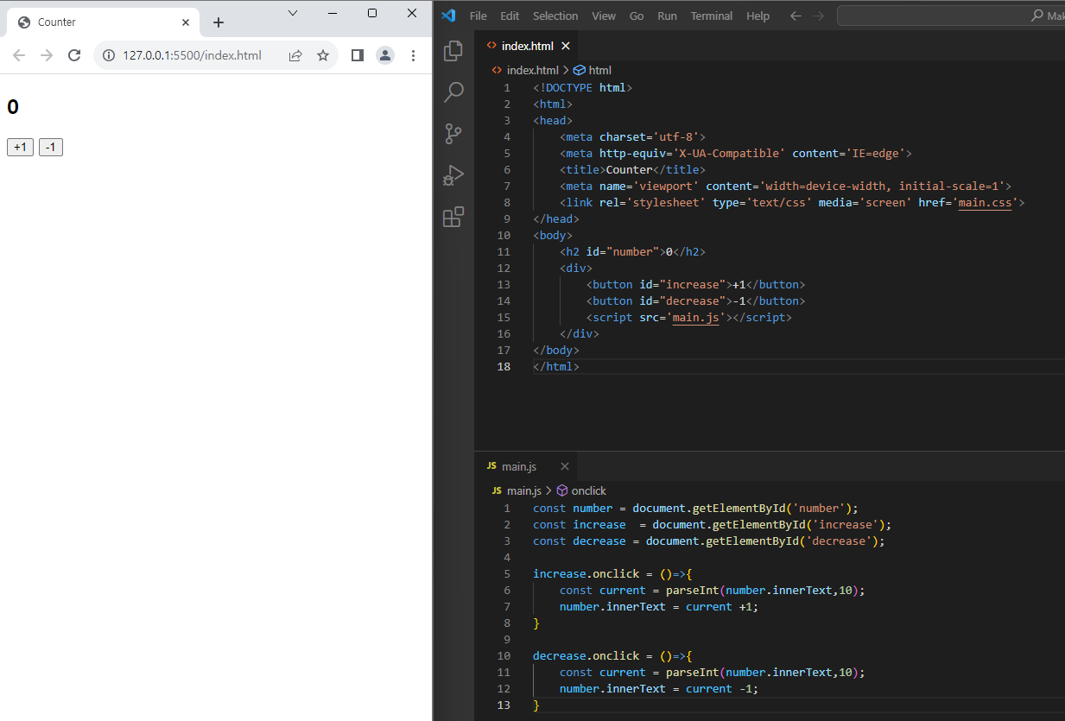The height and width of the screenshot is (721, 1065).
Task: Close the main.js editor tab
Action: tap(565, 466)
